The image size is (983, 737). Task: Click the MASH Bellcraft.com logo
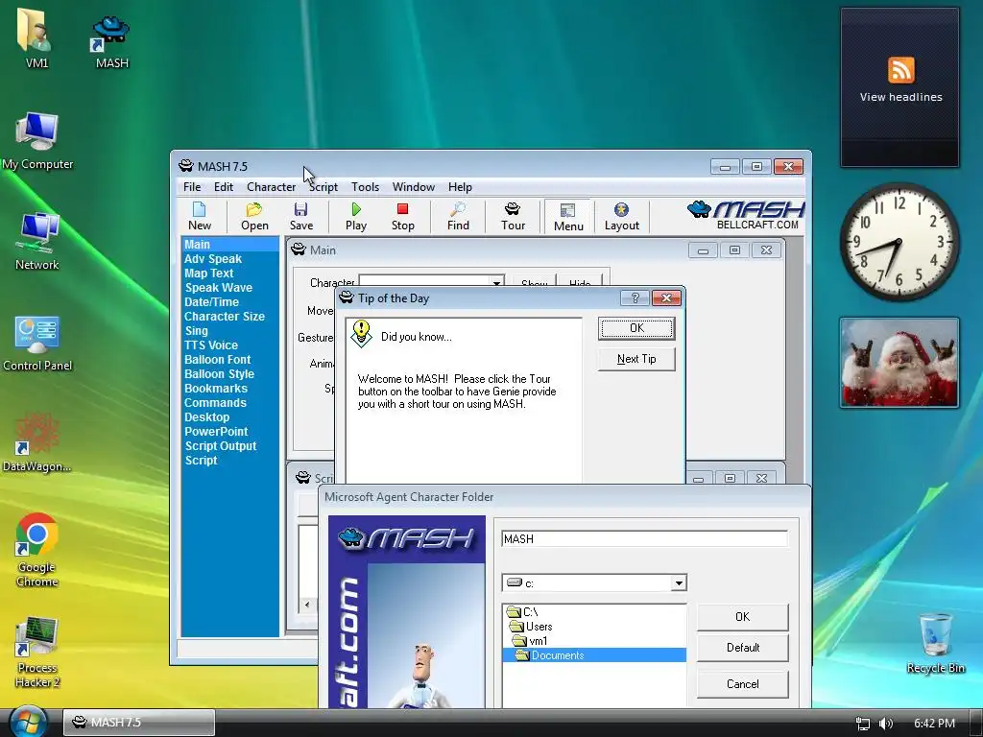pyautogui.click(x=746, y=216)
